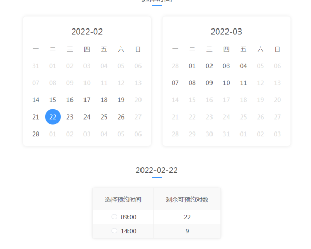Select February 24 in the 2022-02 calendar

pyautogui.click(x=87, y=117)
